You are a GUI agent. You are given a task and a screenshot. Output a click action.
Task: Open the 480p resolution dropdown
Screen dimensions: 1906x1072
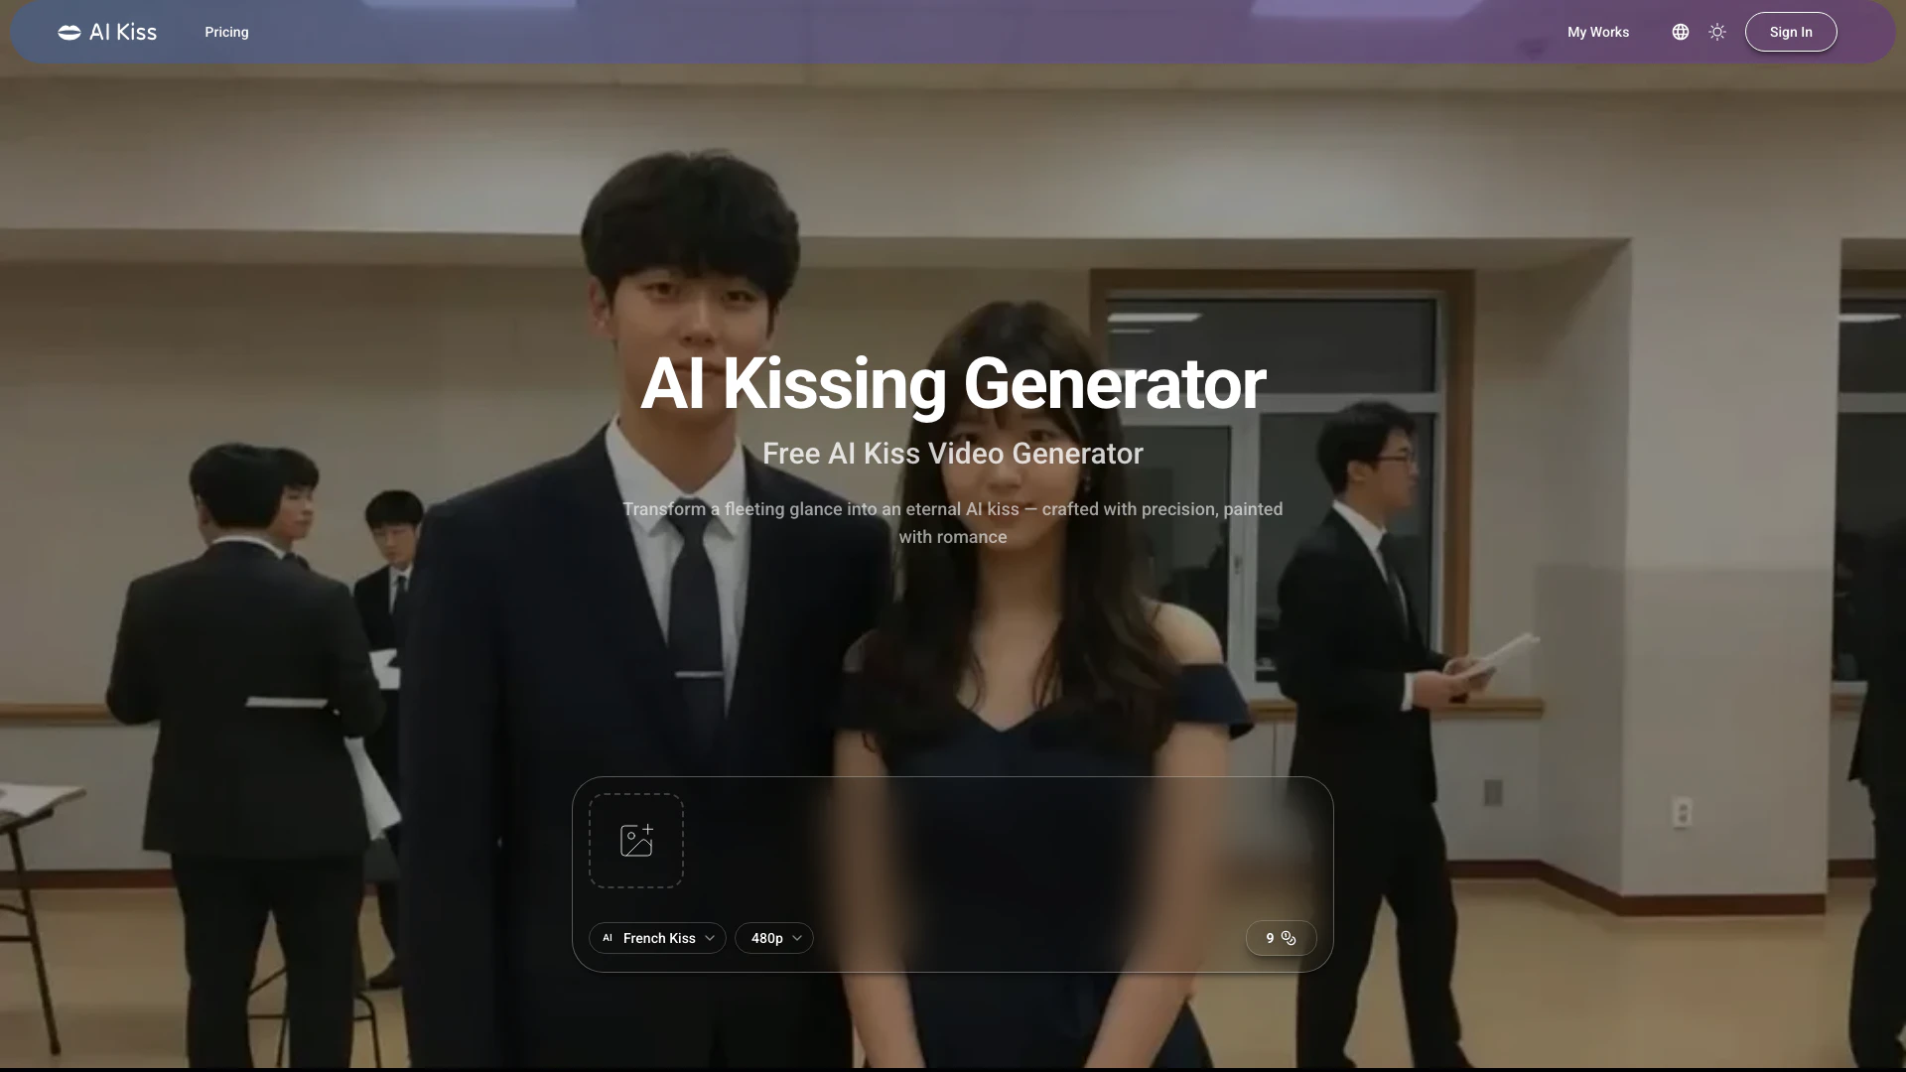point(766,938)
